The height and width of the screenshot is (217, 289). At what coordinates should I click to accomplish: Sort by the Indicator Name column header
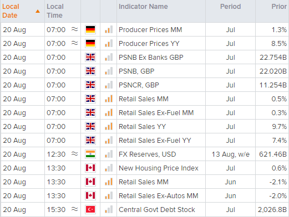[x=143, y=7]
